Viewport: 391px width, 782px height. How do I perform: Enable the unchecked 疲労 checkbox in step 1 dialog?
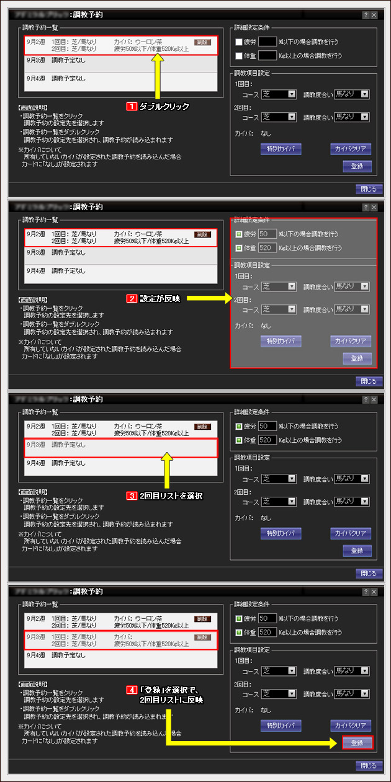tap(239, 42)
